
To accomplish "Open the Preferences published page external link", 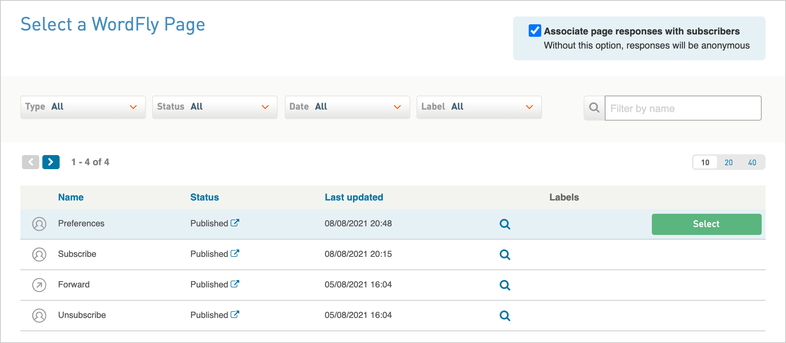I will pos(235,223).
